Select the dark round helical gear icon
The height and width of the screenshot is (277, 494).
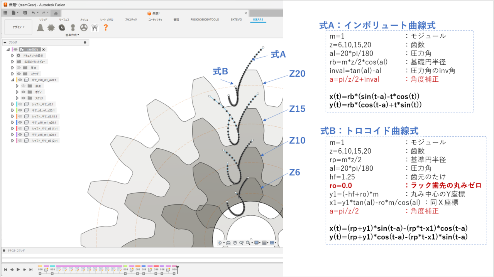pyautogui.click(x=62, y=27)
